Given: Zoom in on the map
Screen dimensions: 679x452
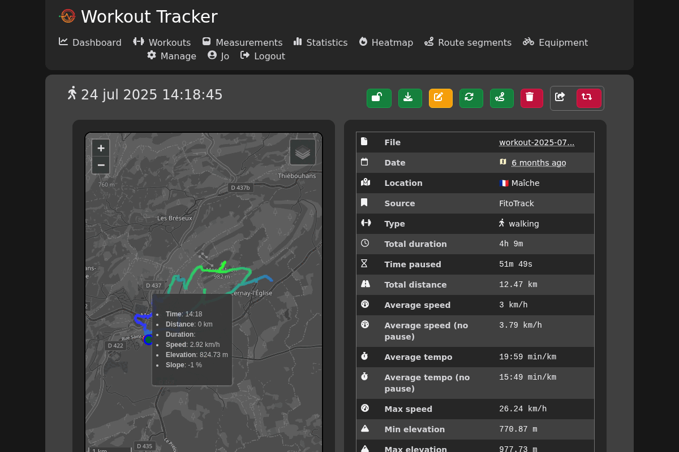Looking at the screenshot, I should click(x=101, y=148).
